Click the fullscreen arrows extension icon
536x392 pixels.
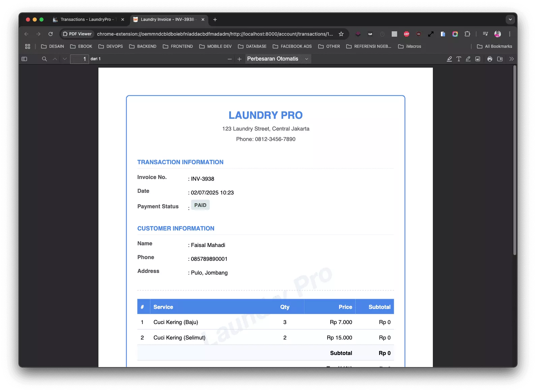431,34
